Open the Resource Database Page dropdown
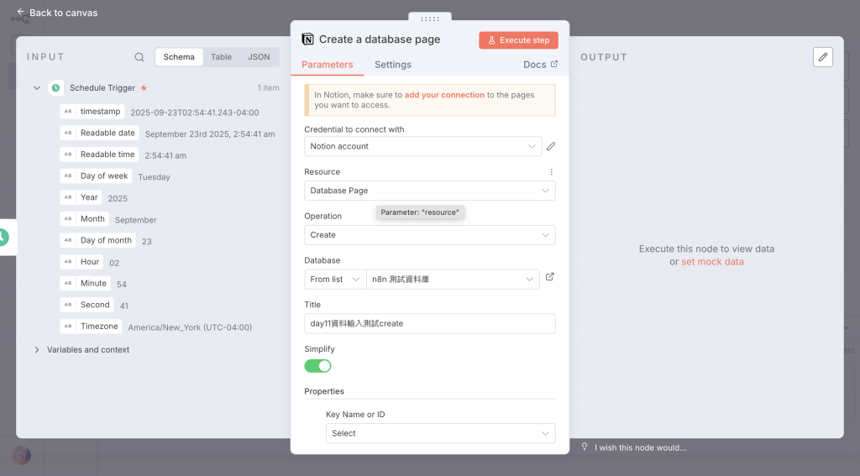The image size is (860, 476). (x=430, y=191)
